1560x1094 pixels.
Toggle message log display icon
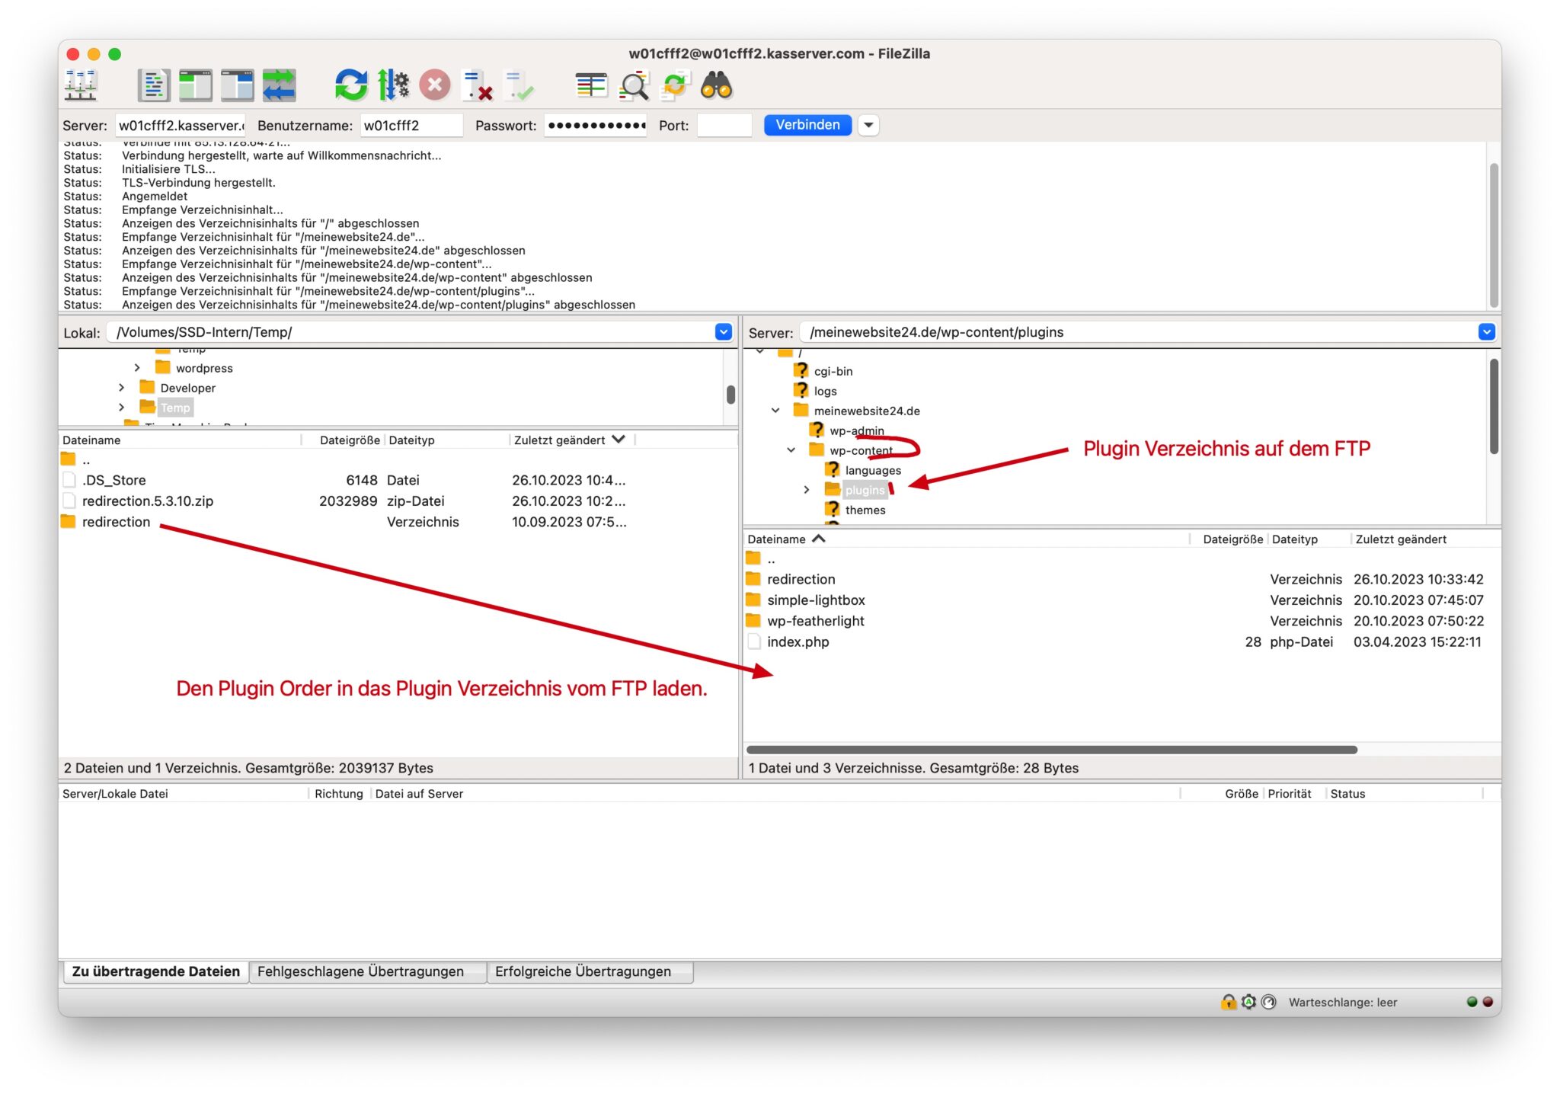click(x=153, y=85)
